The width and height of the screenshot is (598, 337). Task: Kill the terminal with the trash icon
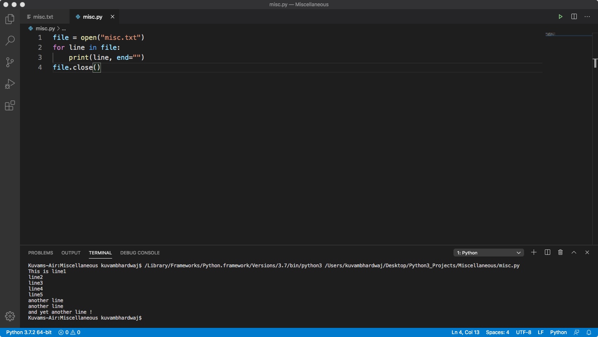(x=560, y=252)
